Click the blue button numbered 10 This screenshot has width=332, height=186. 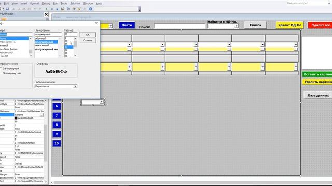[x=57, y=143]
